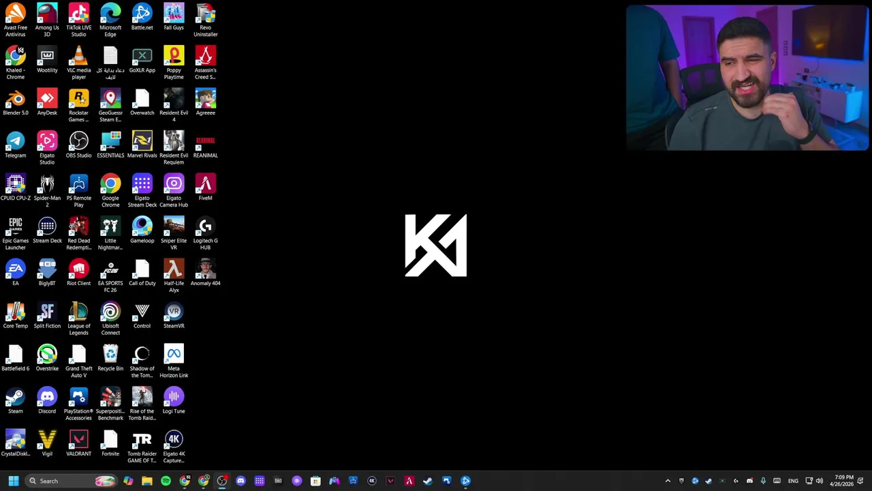The image size is (872, 491).
Task: Open the clock and date flyout
Action: tap(841, 481)
